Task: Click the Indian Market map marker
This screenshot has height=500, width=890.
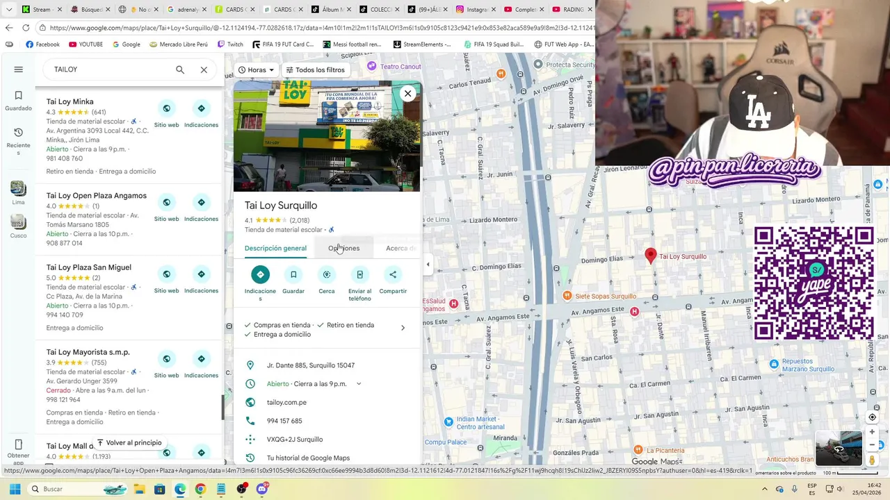Action: pos(448,421)
